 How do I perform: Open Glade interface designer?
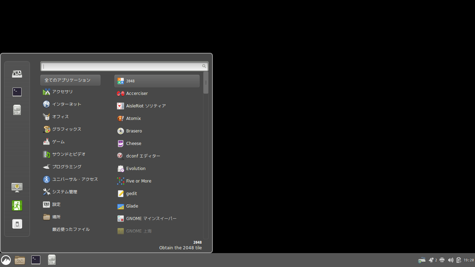point(157,206)
